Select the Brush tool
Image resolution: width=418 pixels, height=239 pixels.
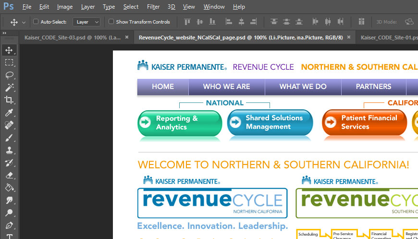[9, 138]
